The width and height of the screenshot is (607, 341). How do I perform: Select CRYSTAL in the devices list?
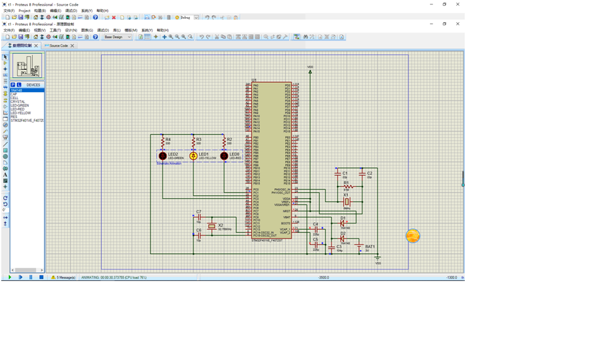18,102
